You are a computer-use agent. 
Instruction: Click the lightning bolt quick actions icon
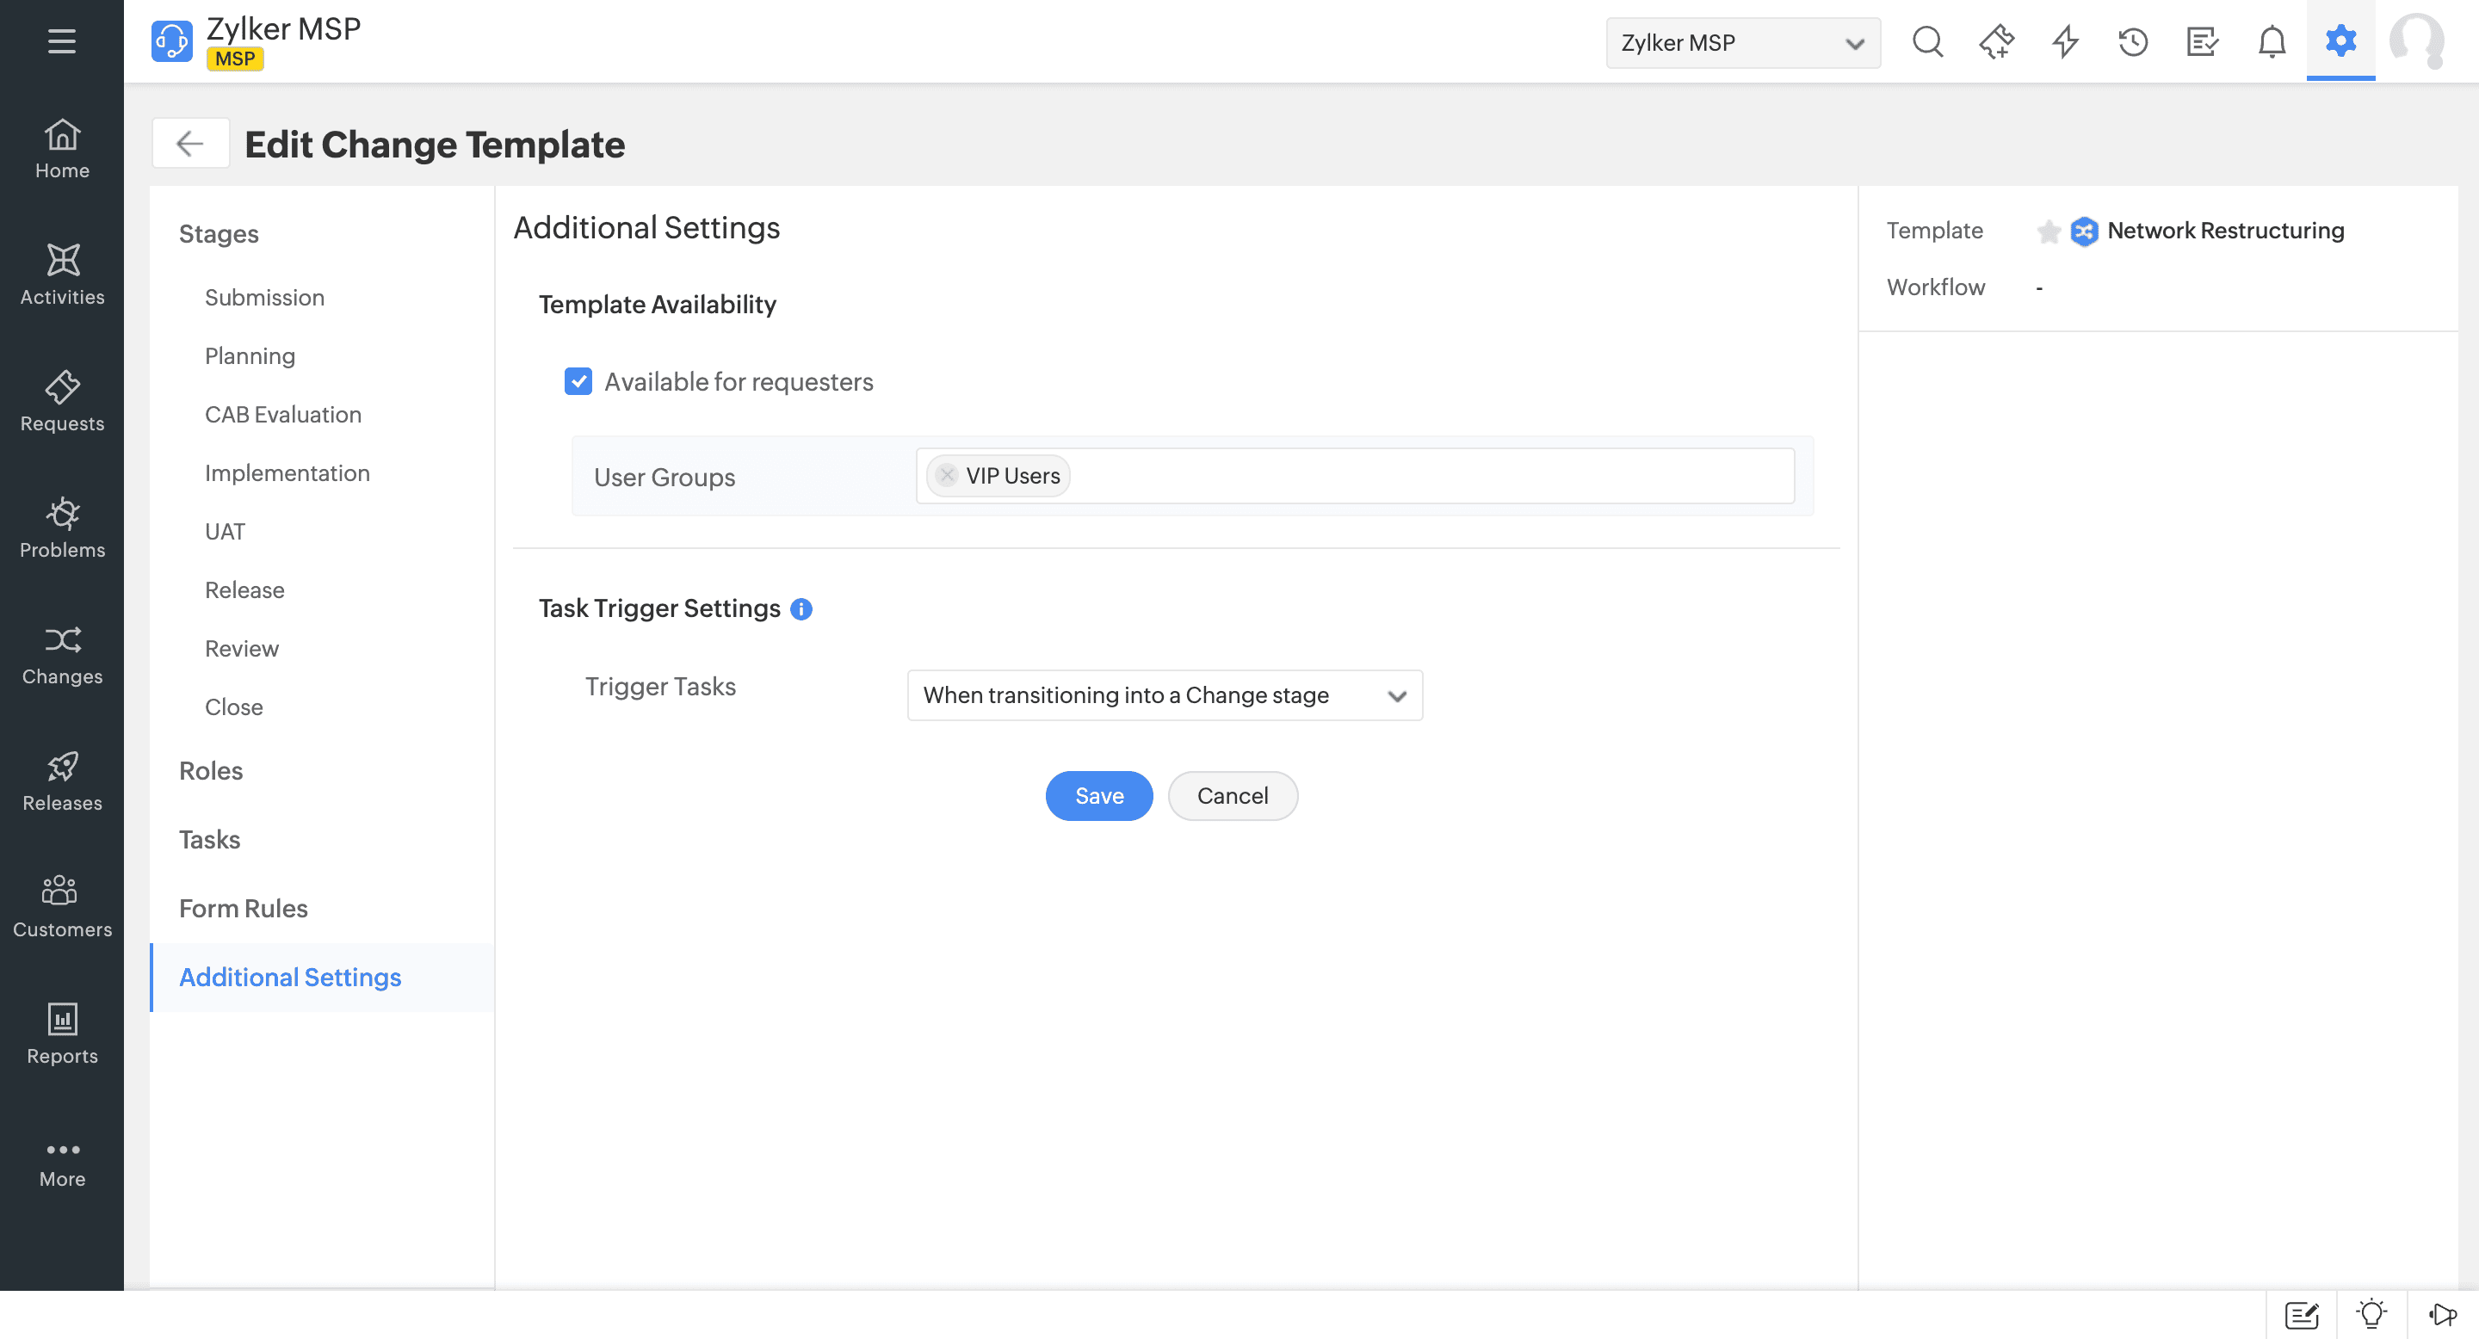coord(2065,42)
